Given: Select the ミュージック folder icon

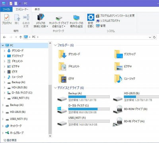Looking at the screenshot, I should pyautogui.click(x=118, y=79).
